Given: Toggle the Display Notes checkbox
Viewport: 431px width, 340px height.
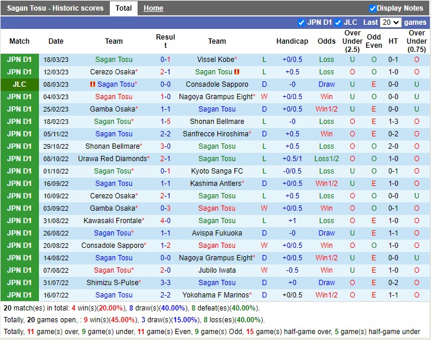Looking at the screenshot, I should tap(373, 8).
